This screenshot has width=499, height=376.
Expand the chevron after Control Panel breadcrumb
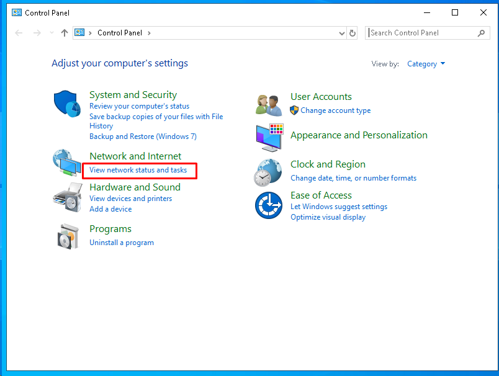pos(149,33)
